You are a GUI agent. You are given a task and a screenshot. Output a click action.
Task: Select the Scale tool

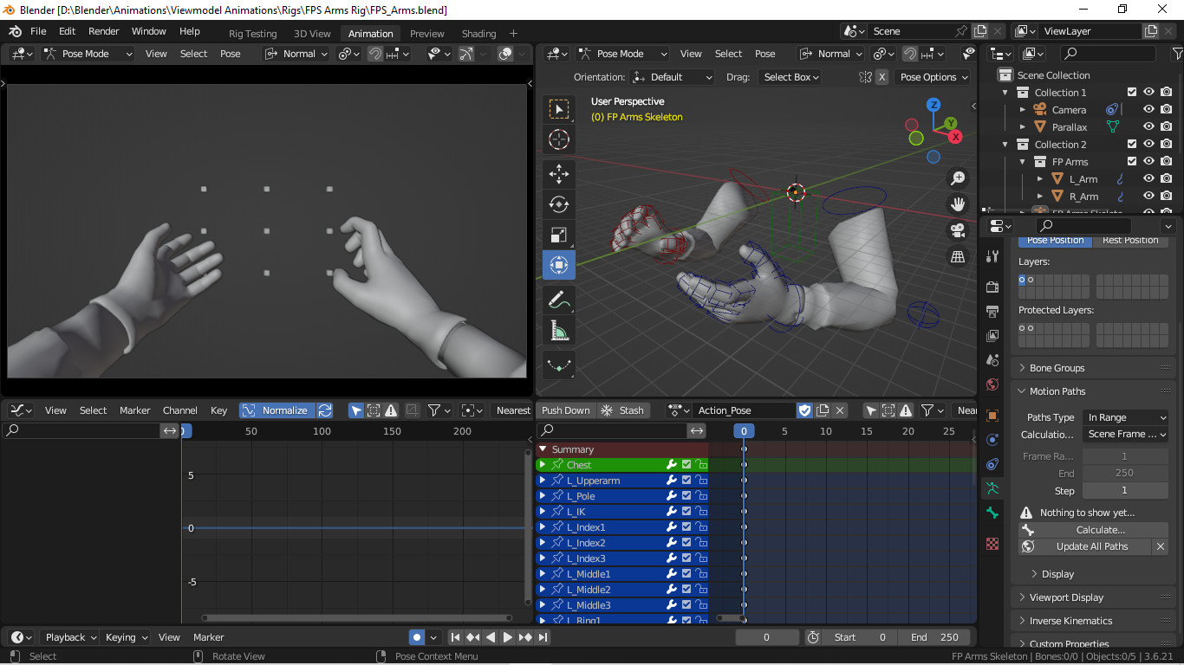tap(559, 235)
